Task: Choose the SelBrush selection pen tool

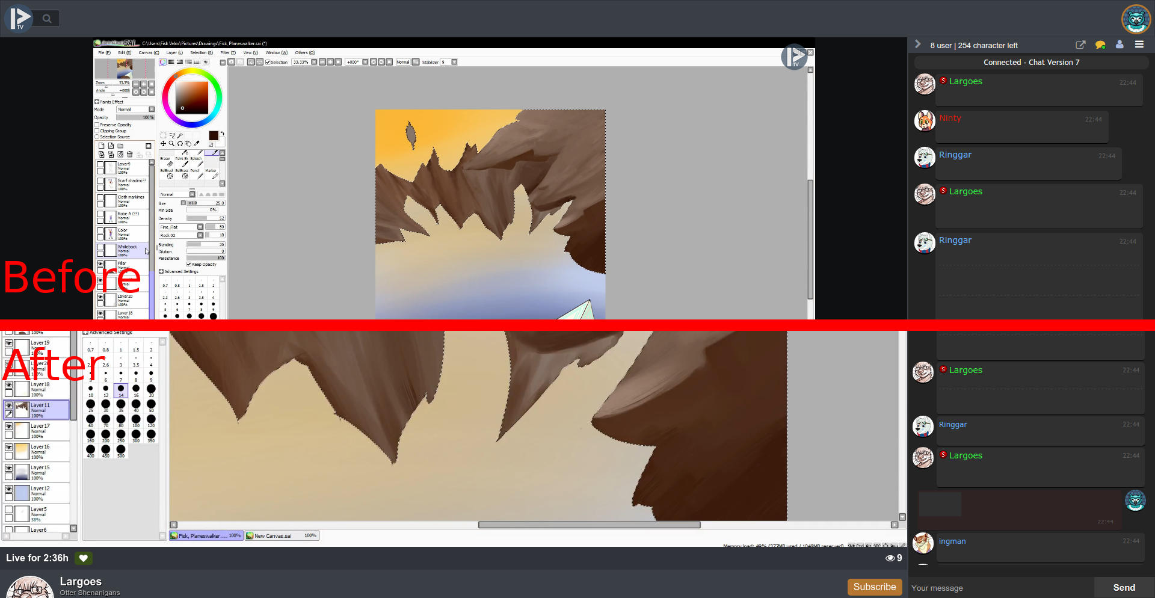Action: [x=166, y=173]
